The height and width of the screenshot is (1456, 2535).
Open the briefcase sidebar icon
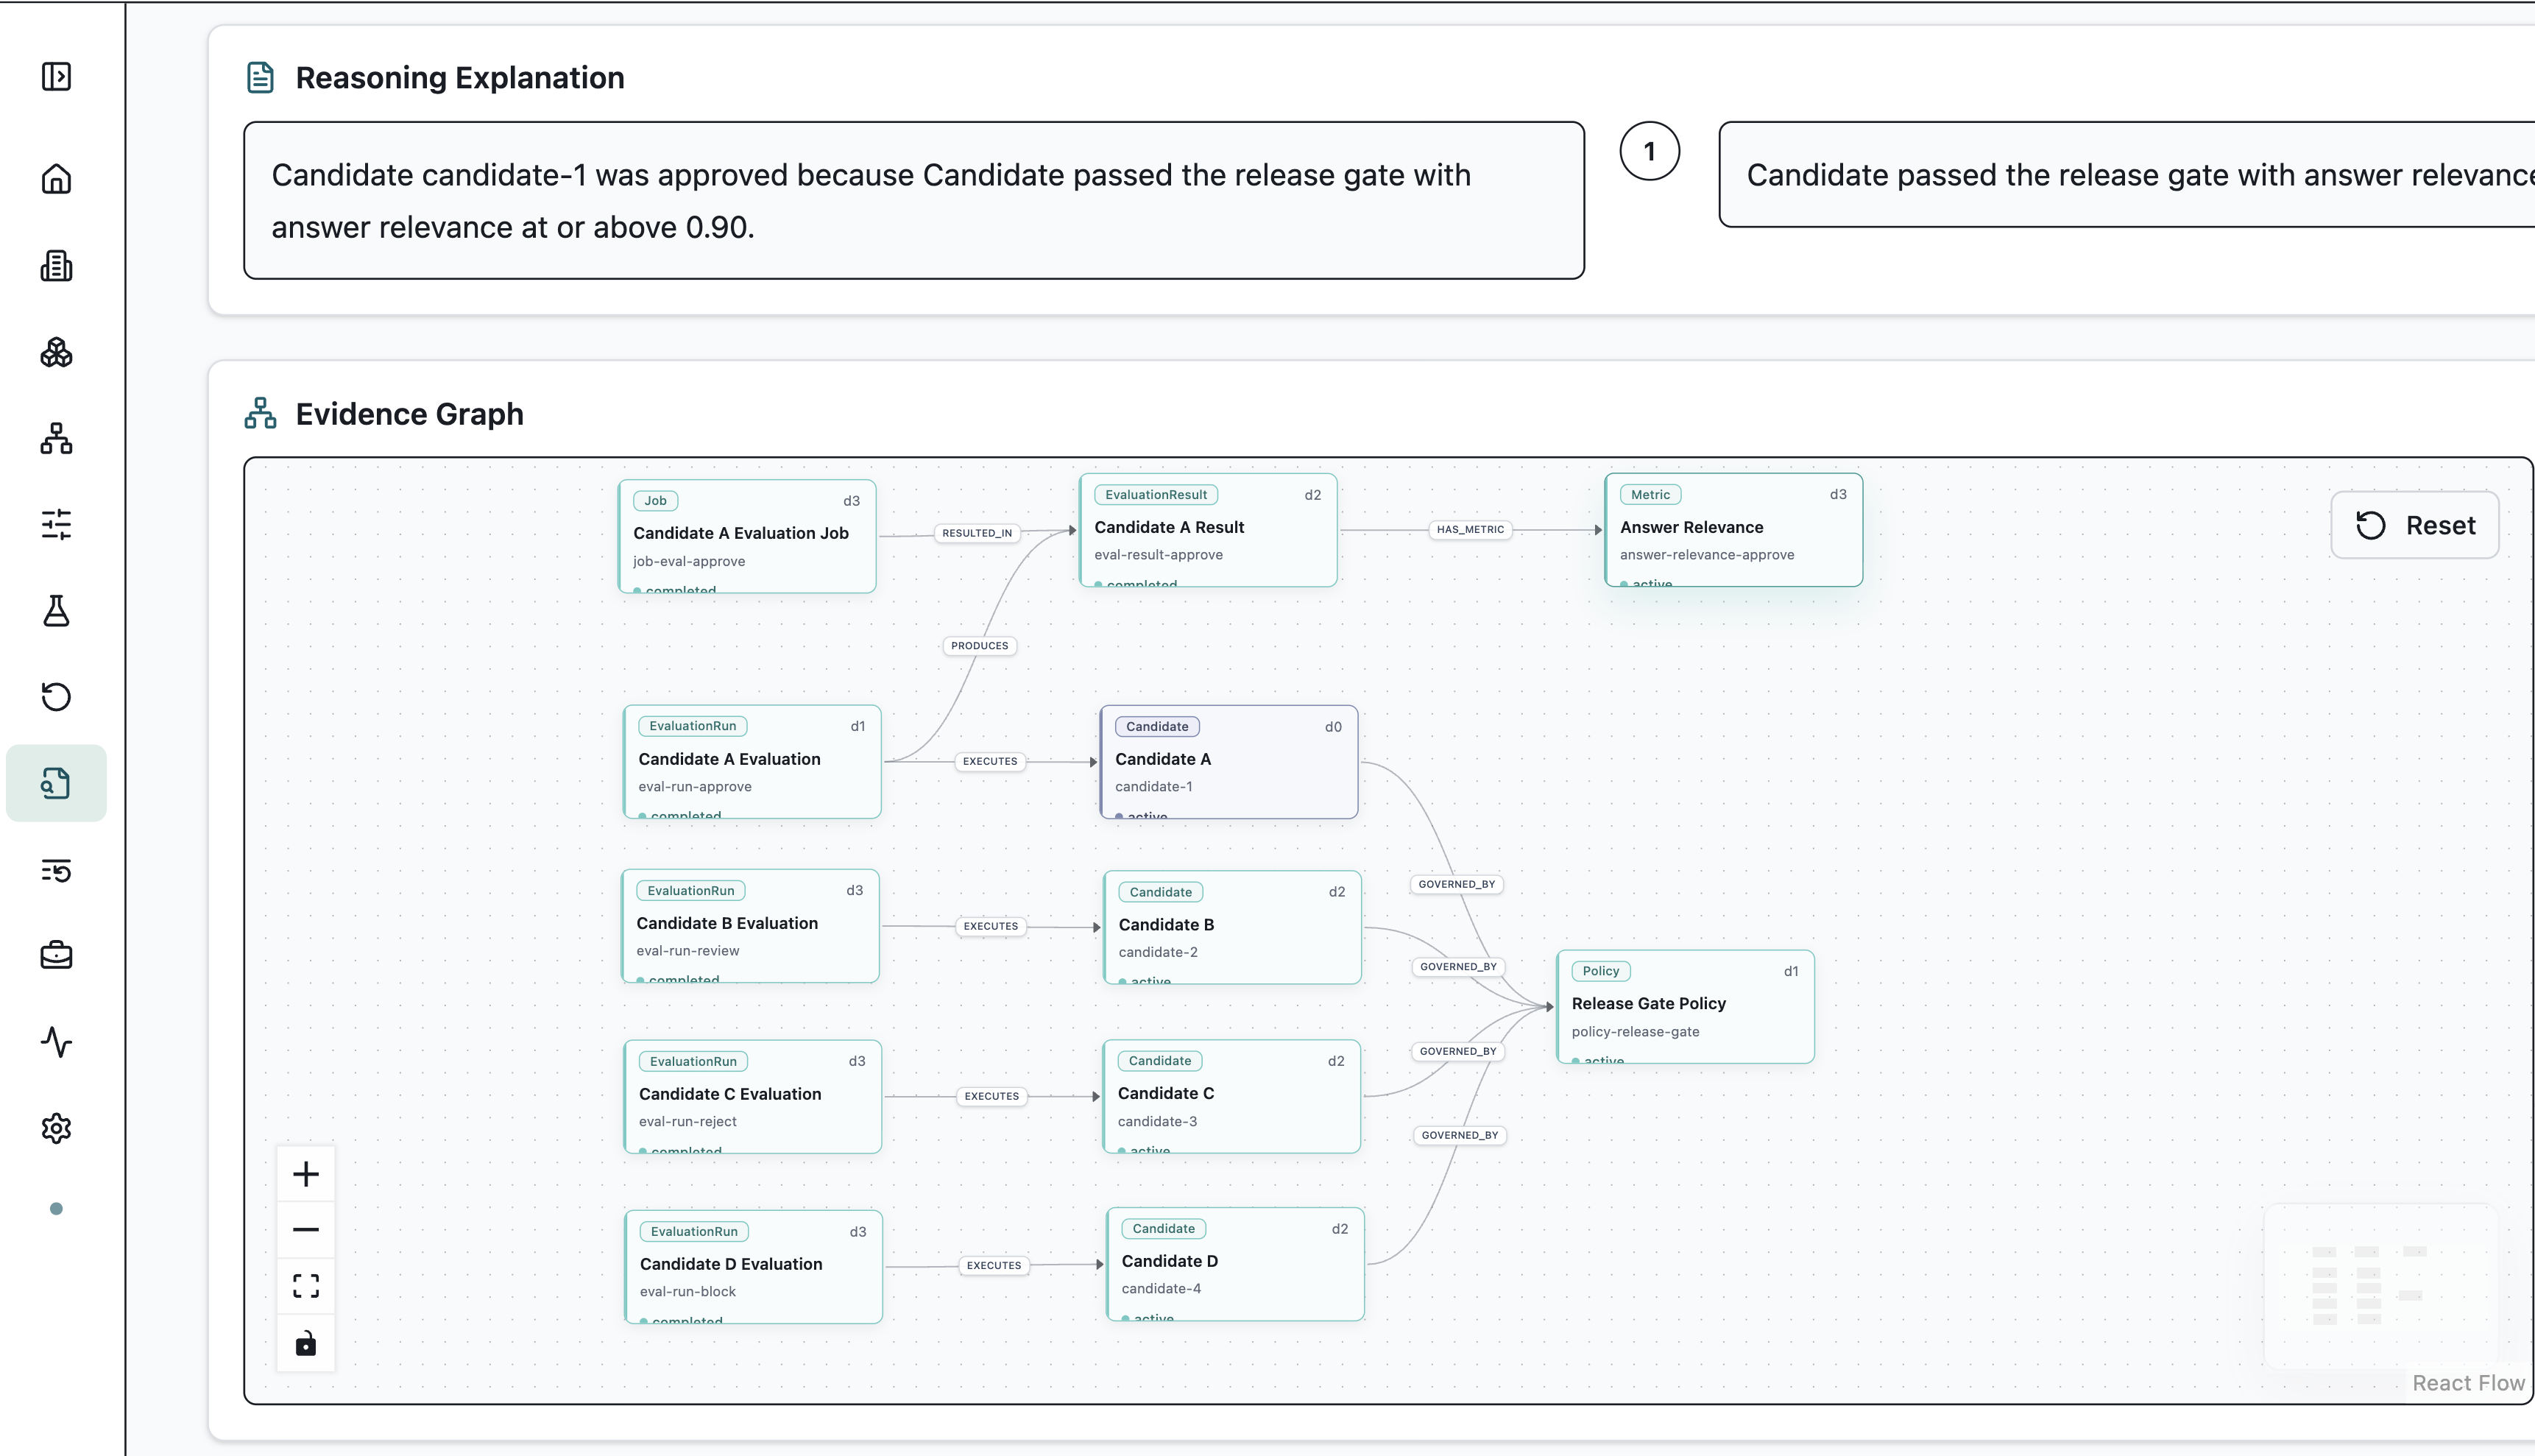(x=56, y=956)
